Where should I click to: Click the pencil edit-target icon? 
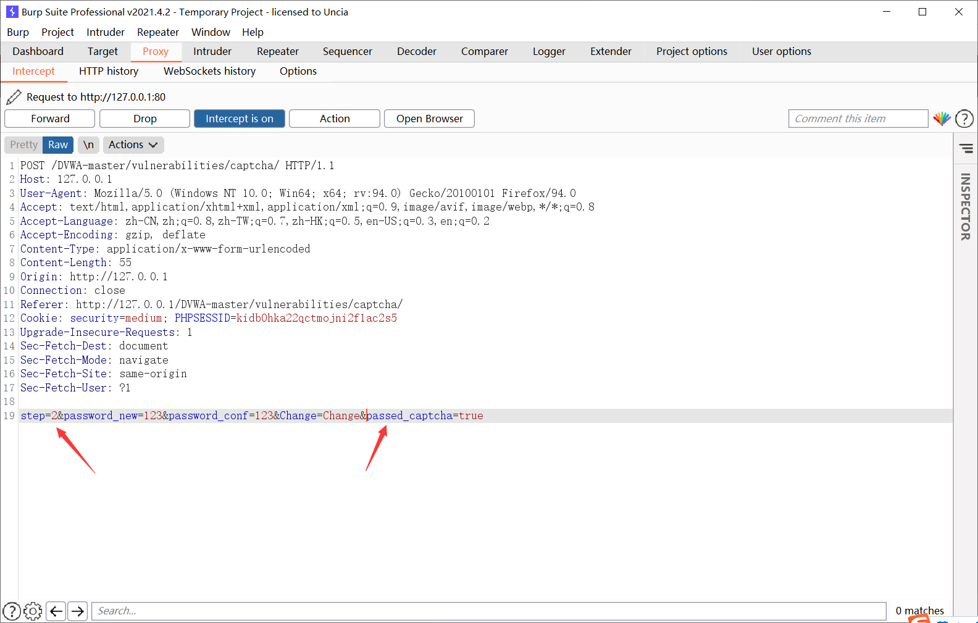[14, 97]
